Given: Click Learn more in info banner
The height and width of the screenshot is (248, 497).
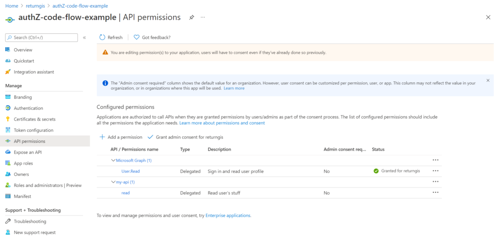Looking at the screenshot, I should (234, 89).
